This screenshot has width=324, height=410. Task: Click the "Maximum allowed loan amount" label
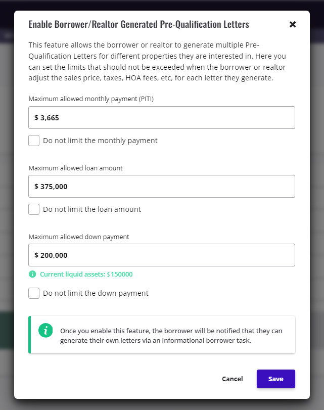(x=76, y=168)
